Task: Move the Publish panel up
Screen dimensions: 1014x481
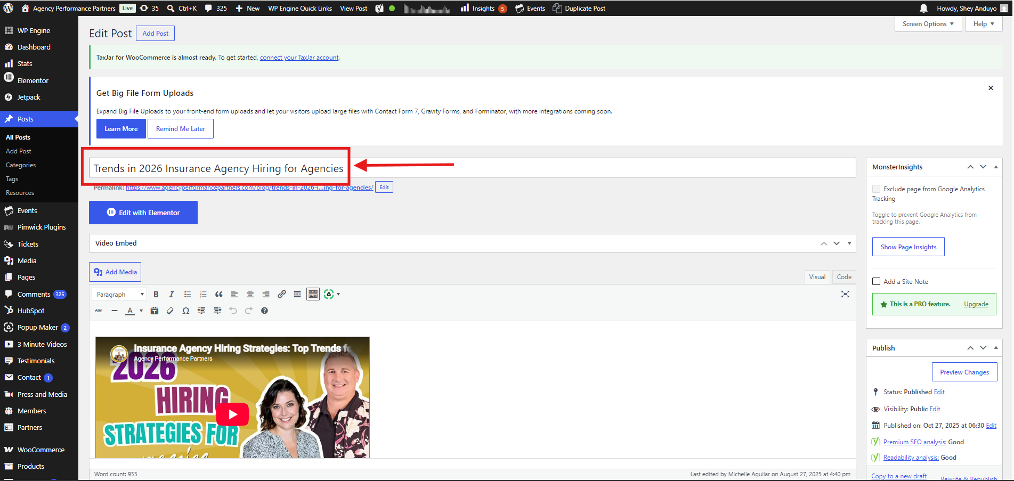Action: pos(970,347)
